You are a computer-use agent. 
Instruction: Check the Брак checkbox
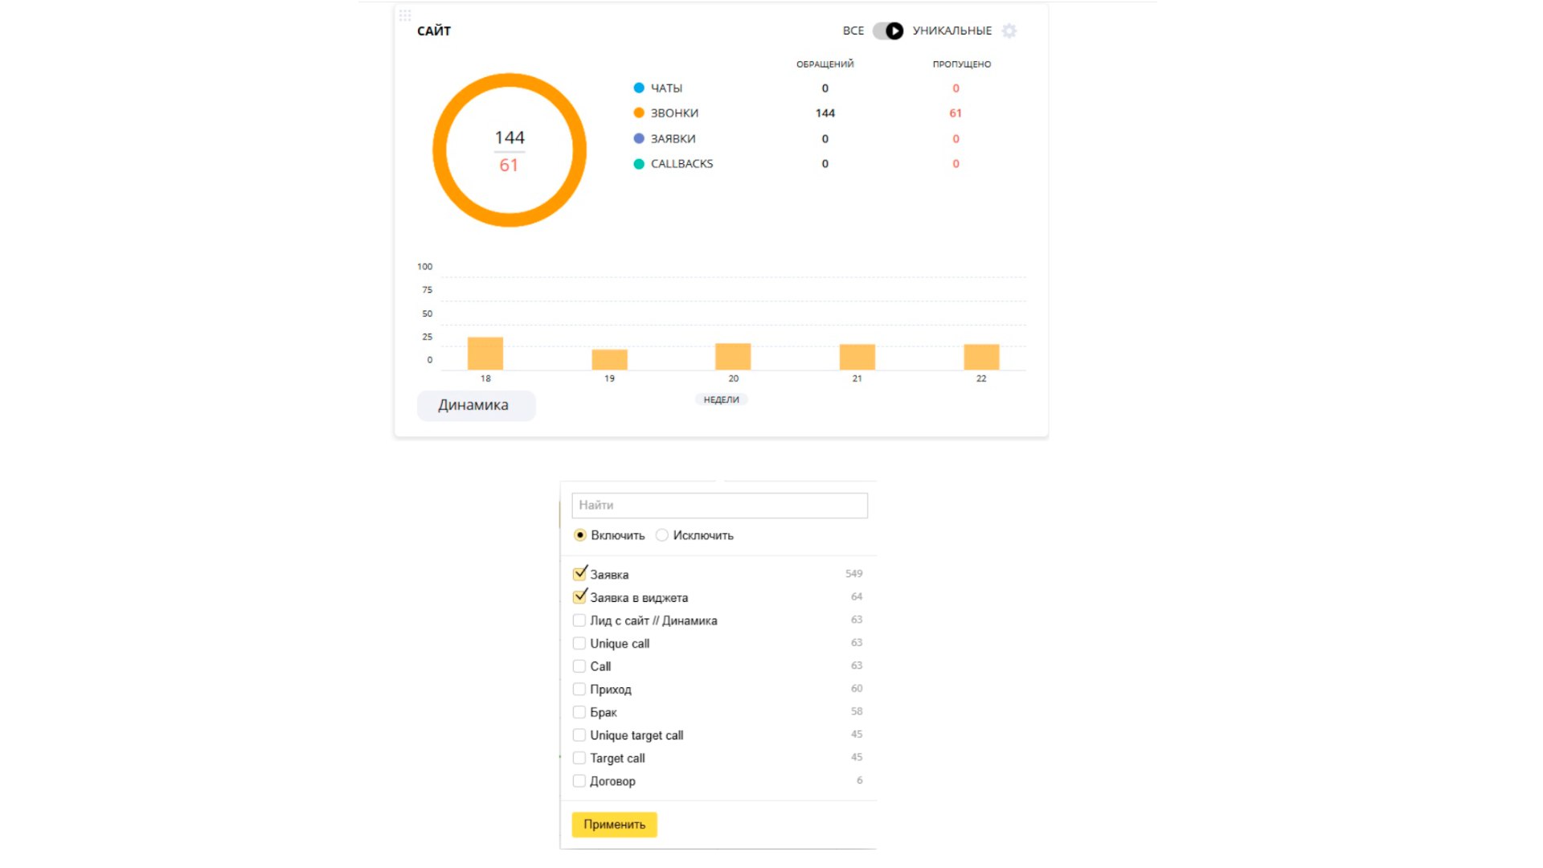click(579, 712)
